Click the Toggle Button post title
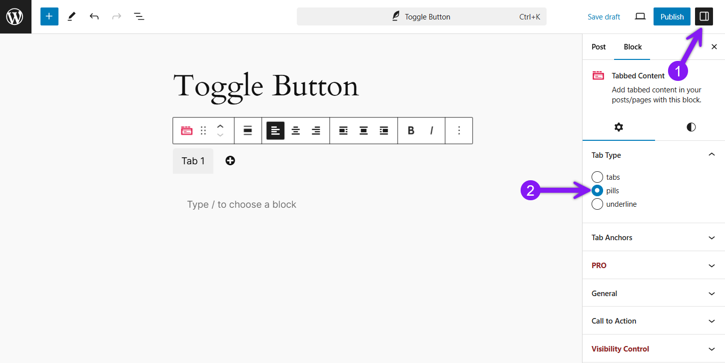The height and width of the screenshot is (363, 725). [266, 85]
